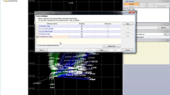Close the Export Format Editor window
The height and width of the screenshot is (95, 170).
point(132,12)
